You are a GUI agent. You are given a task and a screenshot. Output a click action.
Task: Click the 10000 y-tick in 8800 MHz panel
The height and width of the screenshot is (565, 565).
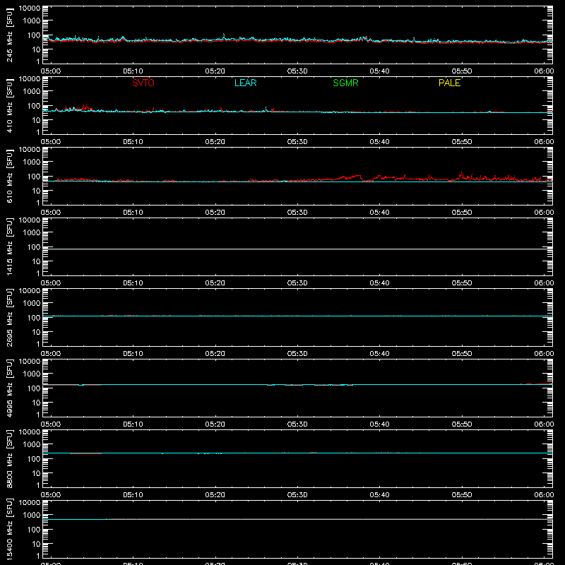pos(30,432)
